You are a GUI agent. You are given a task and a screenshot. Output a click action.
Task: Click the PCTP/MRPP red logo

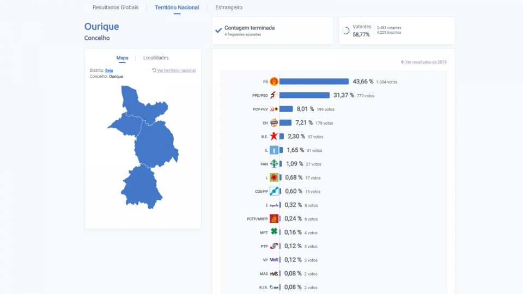click(x=274, y=219)
